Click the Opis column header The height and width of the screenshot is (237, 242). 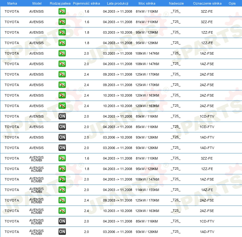pyautogui.click(x=232, y=3)
